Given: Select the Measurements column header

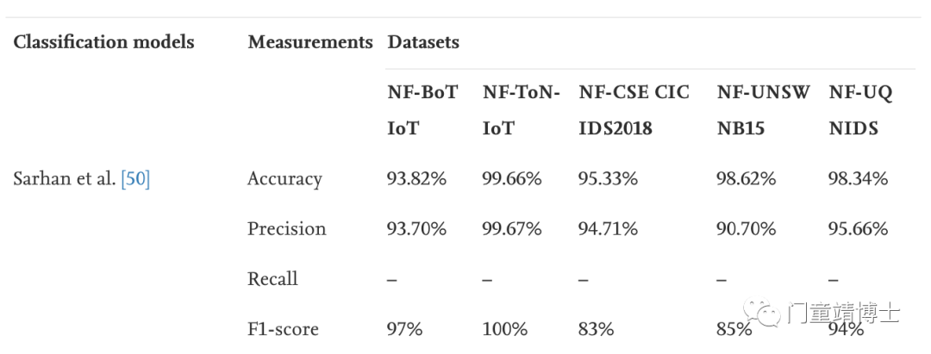Looking at the screenshot, I should tap(310, 42).
